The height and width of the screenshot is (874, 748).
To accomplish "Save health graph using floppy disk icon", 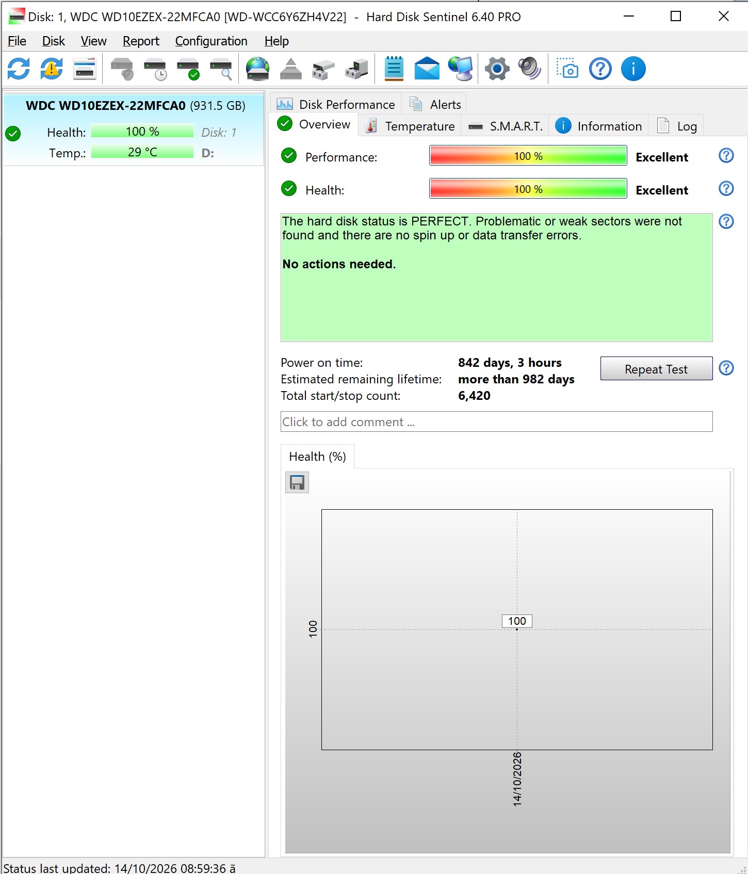I will pyautogui.click(x=297, y=482).
